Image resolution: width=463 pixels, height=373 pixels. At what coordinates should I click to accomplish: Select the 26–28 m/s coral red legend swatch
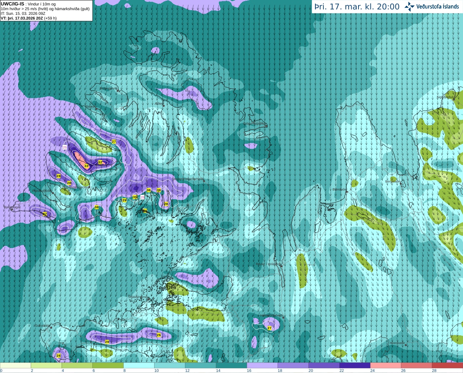417,365
